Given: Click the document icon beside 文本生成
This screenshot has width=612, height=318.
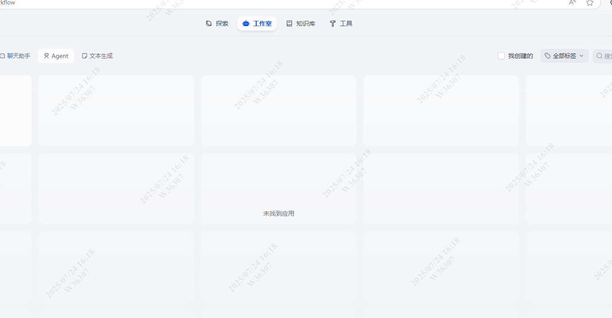Looking at the screenshot, I should 84,56.
